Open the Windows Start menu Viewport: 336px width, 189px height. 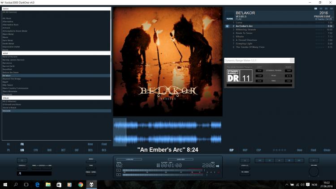click(x=5, y=185)
